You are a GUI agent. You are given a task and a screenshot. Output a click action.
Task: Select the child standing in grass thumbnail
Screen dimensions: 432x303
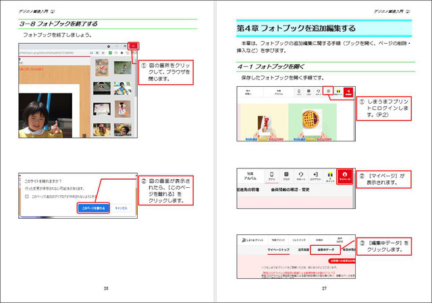click(x=122, y=67)
